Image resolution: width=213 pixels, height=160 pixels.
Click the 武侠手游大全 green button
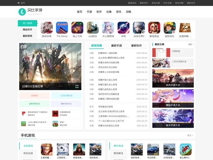point(34,104)
